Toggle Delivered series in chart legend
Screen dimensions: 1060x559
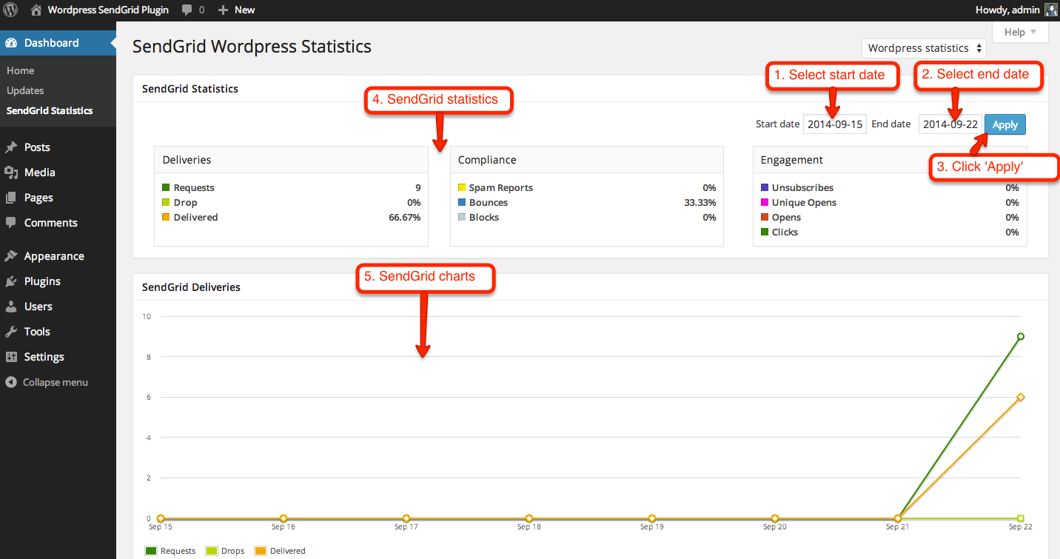coord(280,551)
